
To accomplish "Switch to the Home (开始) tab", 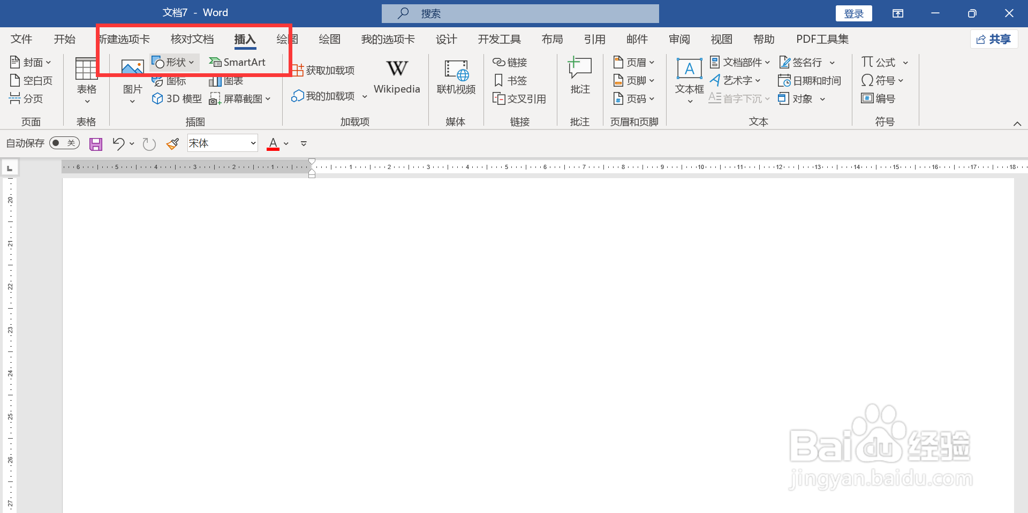I will pos(64,39).
